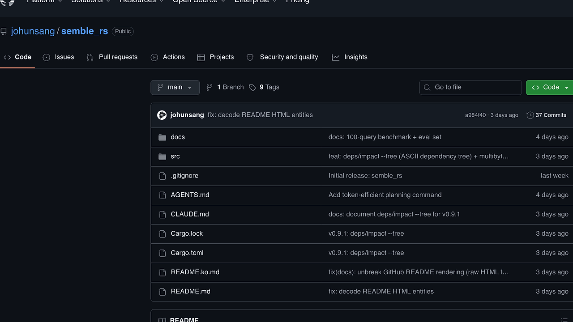View 1 Branch list

(x=225, y=87)
